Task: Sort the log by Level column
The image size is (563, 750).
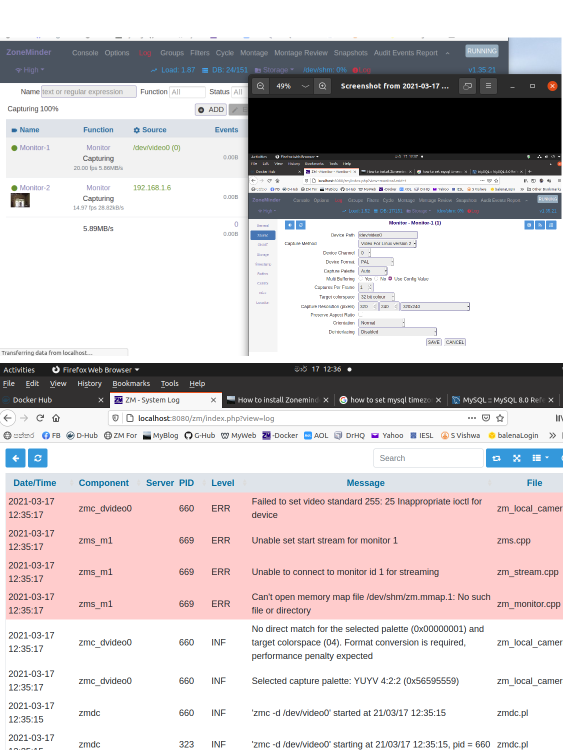Action: point(222,483)
